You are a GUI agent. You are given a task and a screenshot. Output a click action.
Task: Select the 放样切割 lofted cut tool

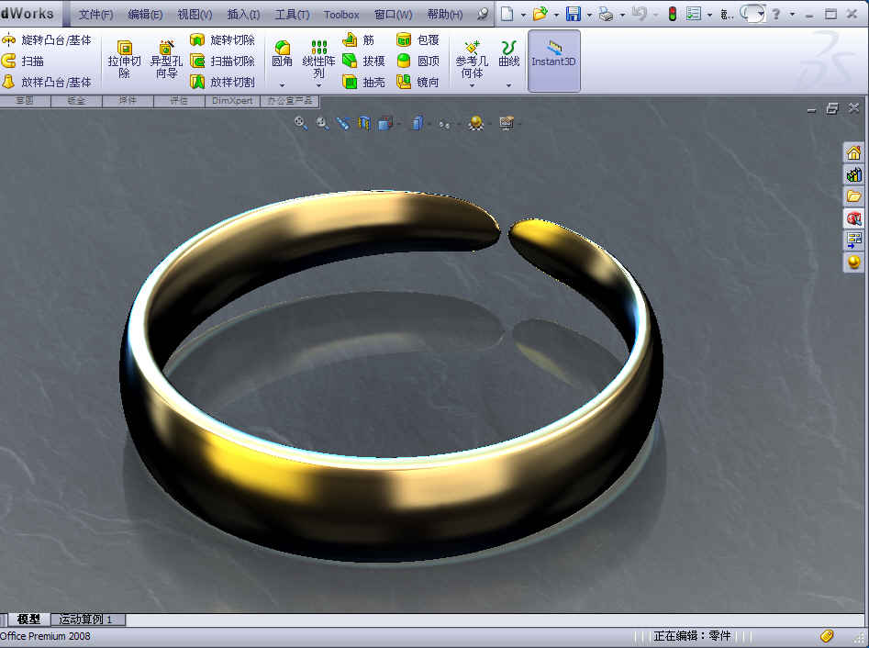point(222,82)
